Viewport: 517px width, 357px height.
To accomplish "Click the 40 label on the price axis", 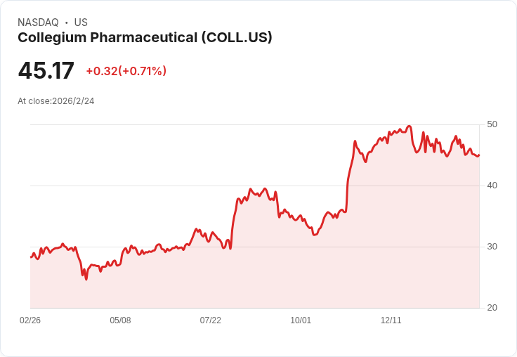I will point(492,186).
